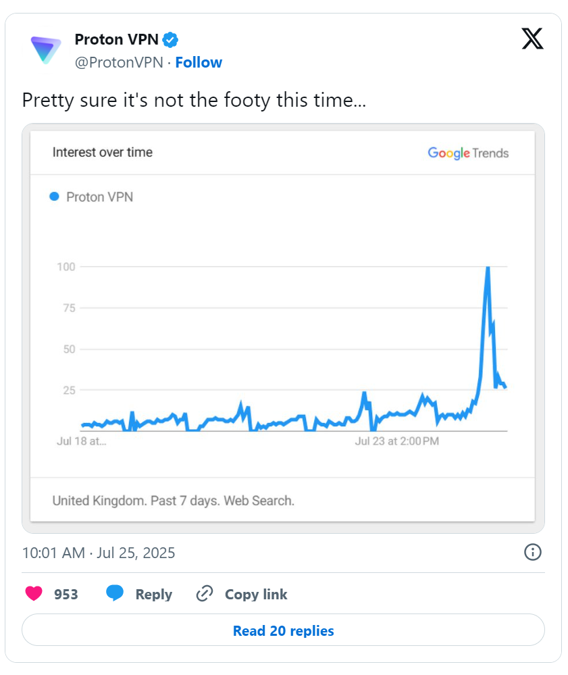The height and width of the screenshot is (675, 568).
Task: Follow the Proton VPN account
Action: 199,62
